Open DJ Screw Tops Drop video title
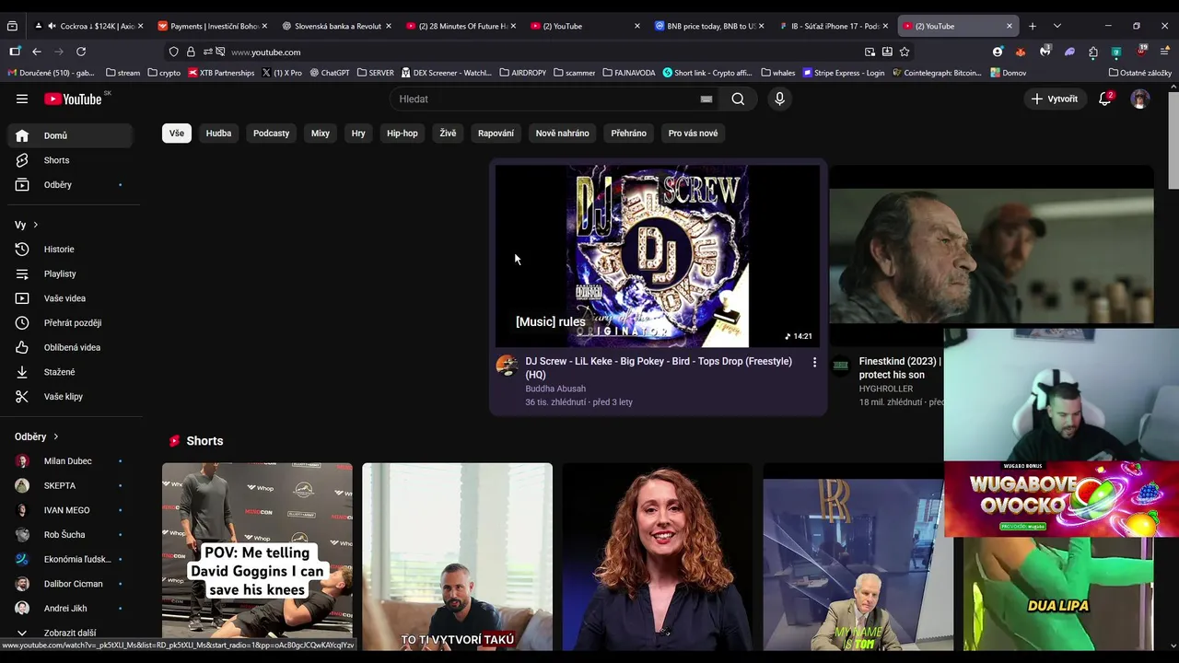This screenshot has height=663, width=1179. 659,367
